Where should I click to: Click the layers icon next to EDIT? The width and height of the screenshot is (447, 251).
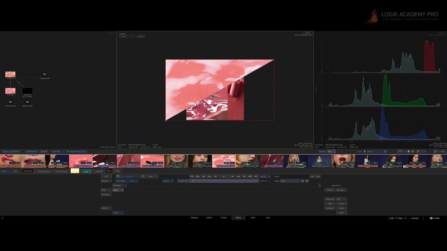[118, 177]
